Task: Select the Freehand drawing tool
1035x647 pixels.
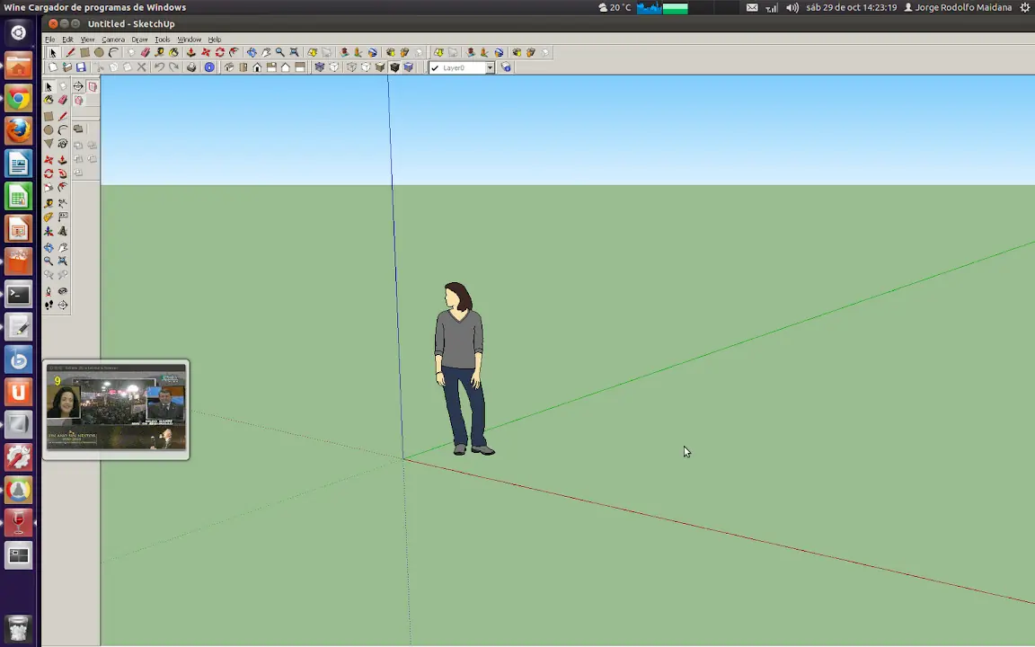Action: coord(63,144)
